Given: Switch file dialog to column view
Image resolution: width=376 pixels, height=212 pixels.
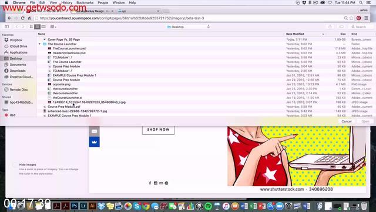Looking at the screenshot, I should [x=43, y=26].
